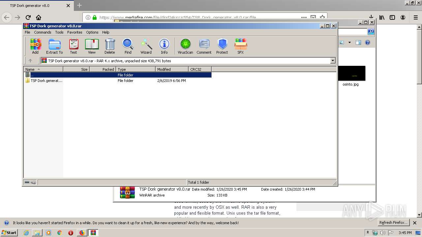This screenshot has height=237, width=422.
Task: Toggle Firefox sidebar icon
Action: [x=392, y=17]
